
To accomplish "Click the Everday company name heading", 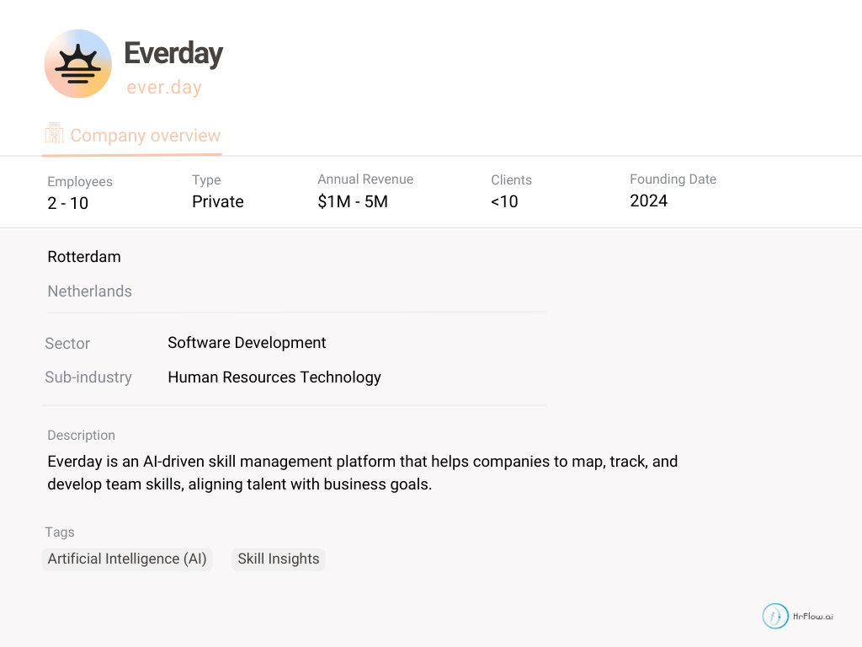I will (x=173, y=53).
